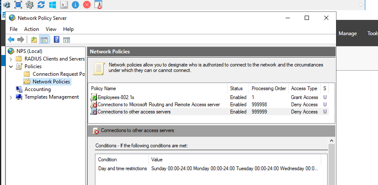This screenshot has width=378, height=185.
Task: Click the S column header at the list's right edge
Action: click(325, 88)
